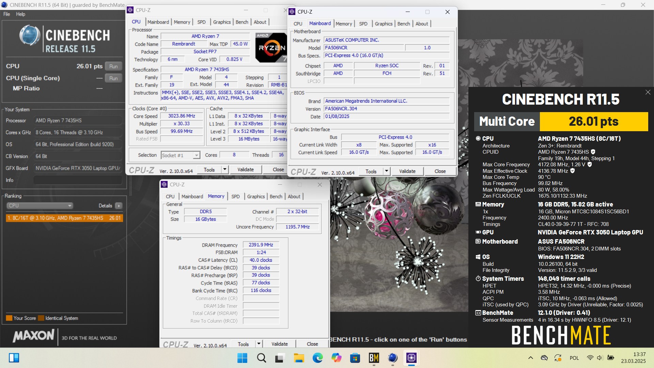Open Task View icon on taskbar
Viewport: 654px width, 368px height.
point(280,358)
